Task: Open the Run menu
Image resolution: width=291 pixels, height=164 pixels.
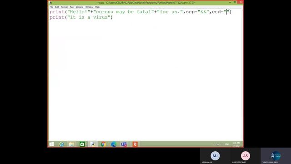Action: [72, 7]
